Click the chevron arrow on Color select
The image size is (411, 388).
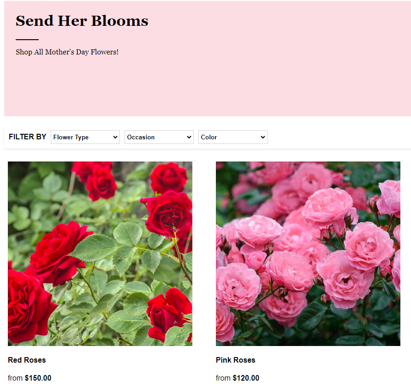point(263,137)
